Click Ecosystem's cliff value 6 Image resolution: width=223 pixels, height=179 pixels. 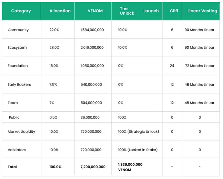[172, 48]
